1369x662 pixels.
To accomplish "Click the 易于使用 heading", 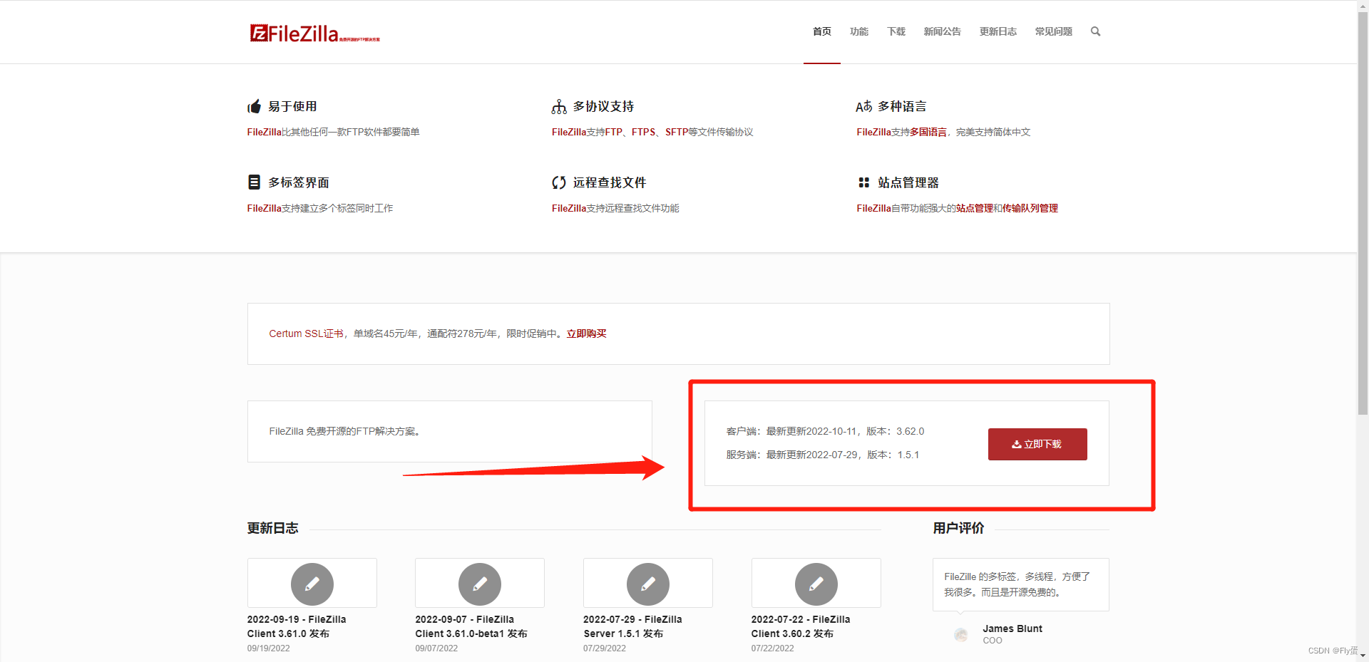I will pos(292,106).
